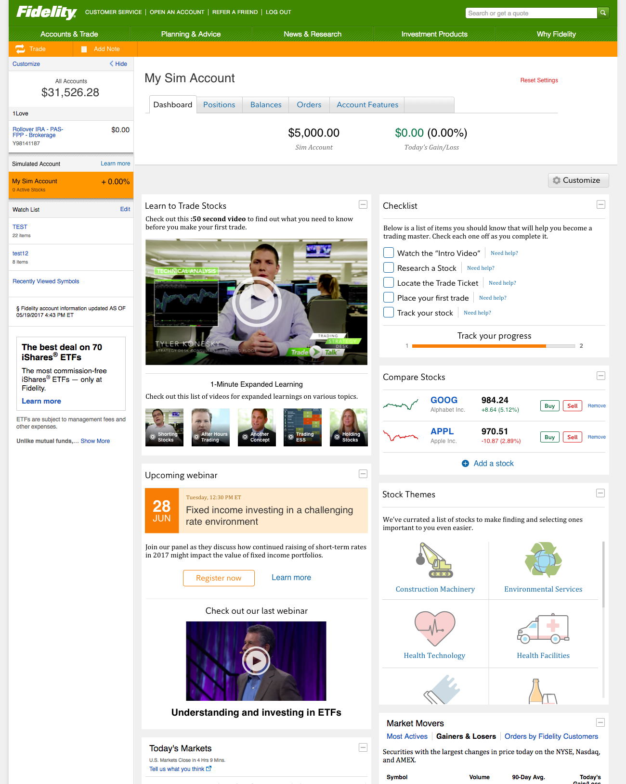Click the Health Facilities ambulance icon
The width and height of the screenshot is (626, 784).
[x=543, y=628]
